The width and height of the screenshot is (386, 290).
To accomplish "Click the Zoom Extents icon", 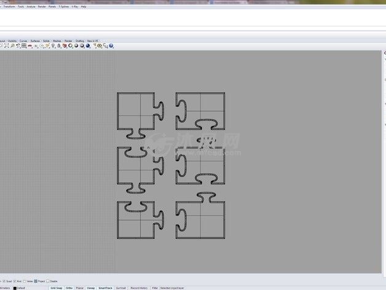I will (7, 45).
